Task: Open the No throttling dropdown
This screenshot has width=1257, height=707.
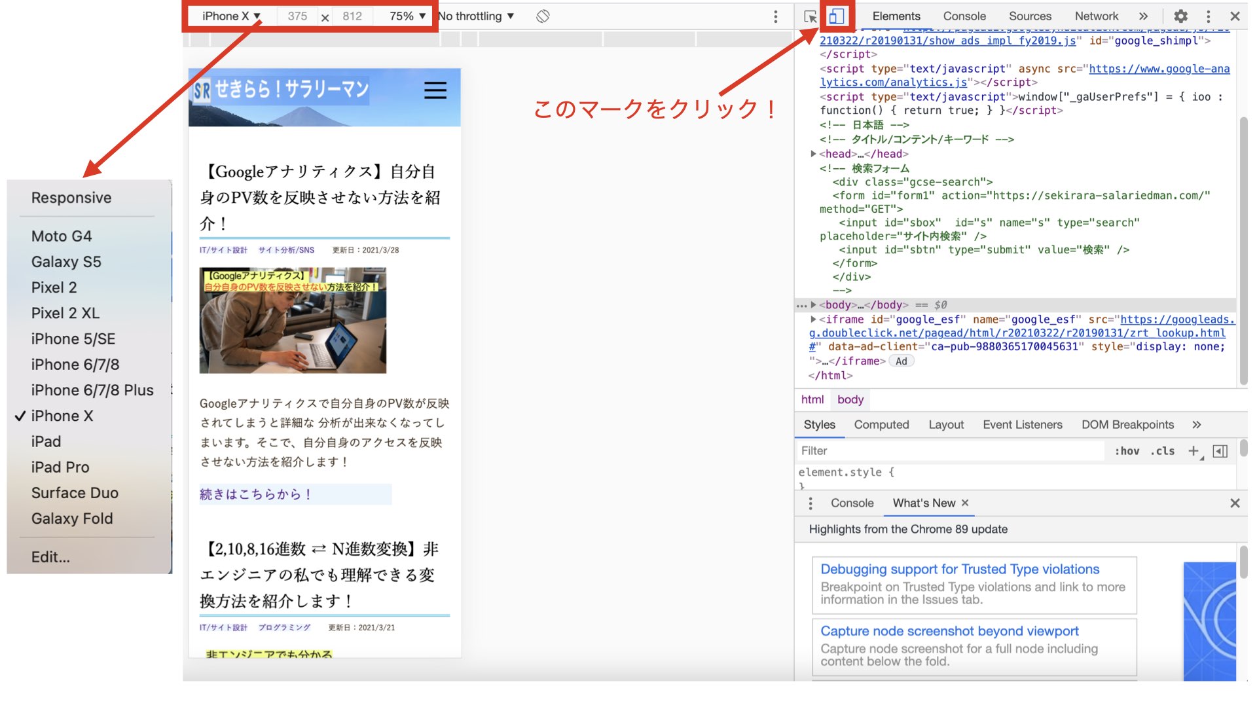Action: coord(476,16)
